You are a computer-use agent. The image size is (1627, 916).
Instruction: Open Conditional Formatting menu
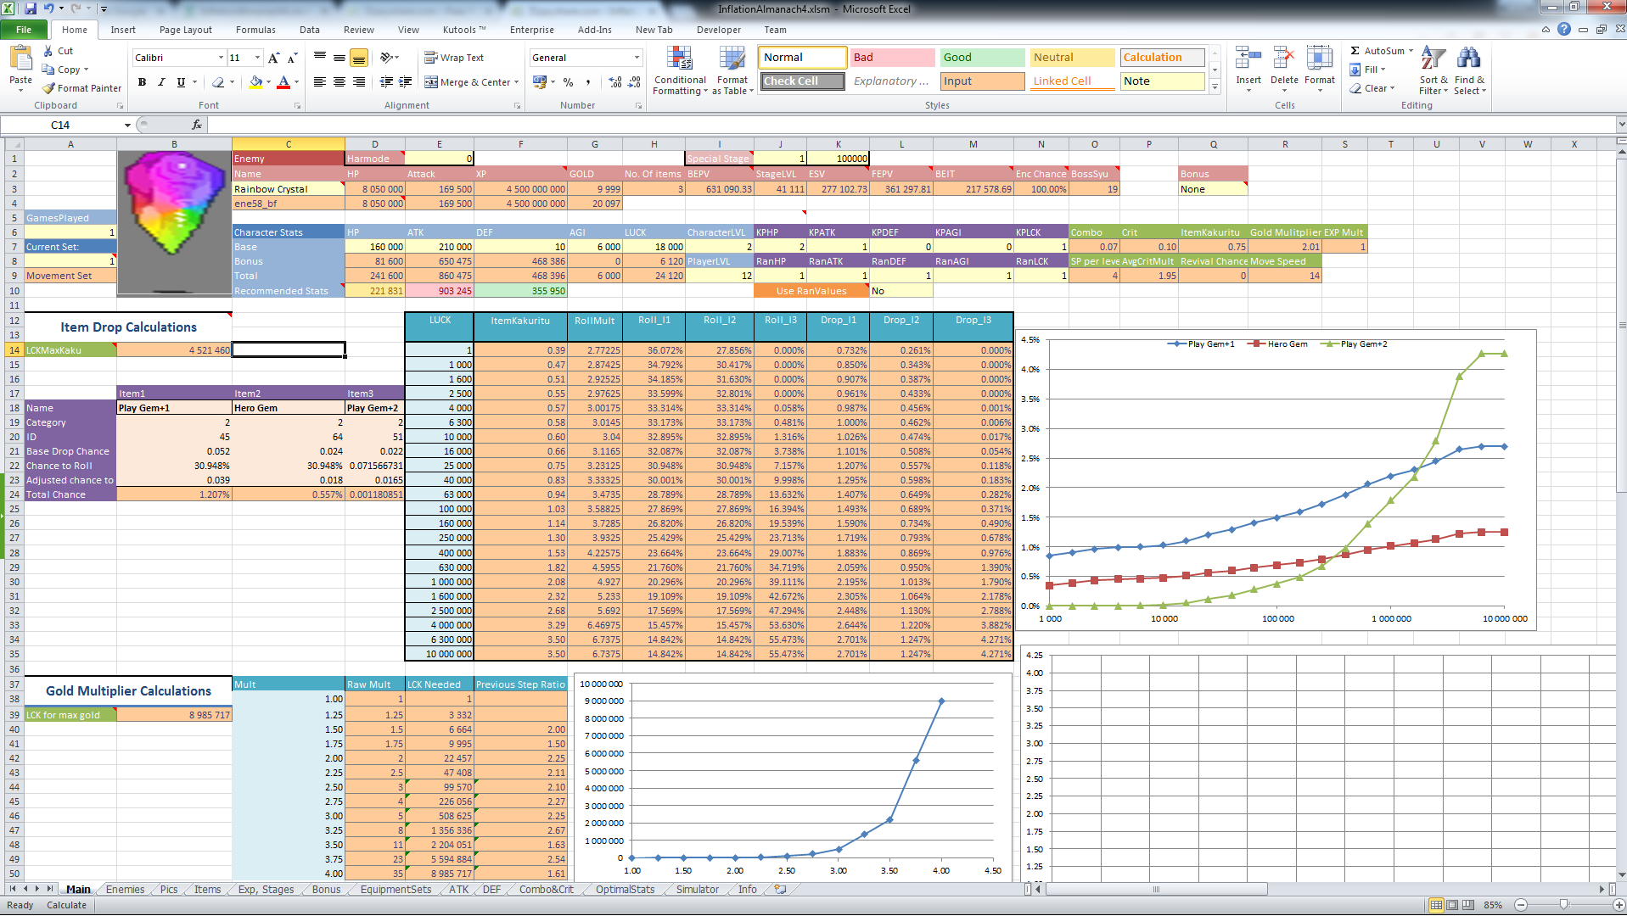(679, 70)
